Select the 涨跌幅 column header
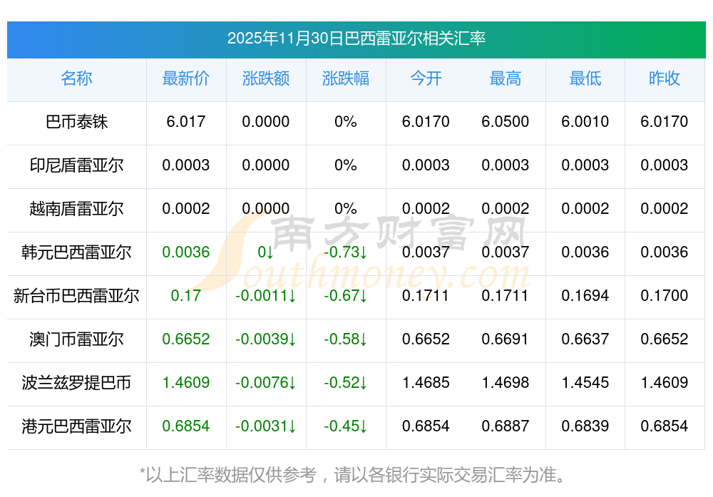Viewport: 713px width, 497px height. point(346,78)
